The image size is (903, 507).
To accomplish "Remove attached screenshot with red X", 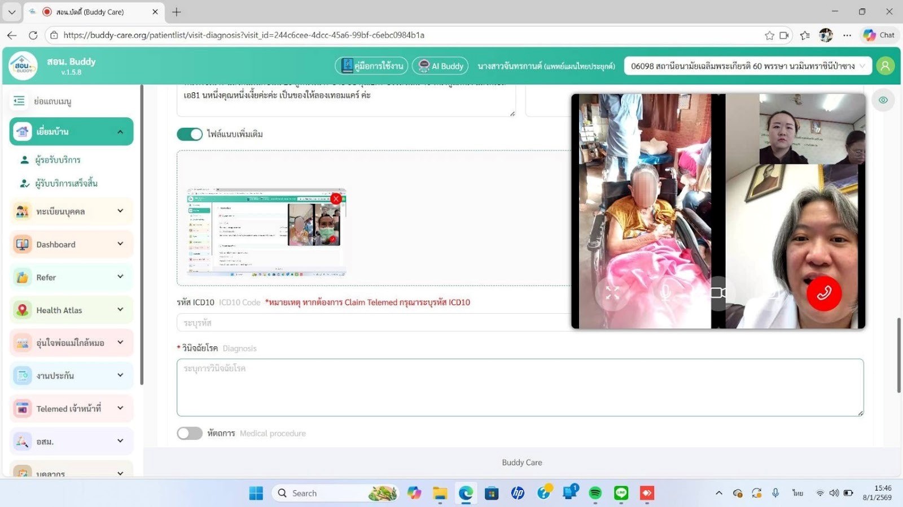I will 336,199.
